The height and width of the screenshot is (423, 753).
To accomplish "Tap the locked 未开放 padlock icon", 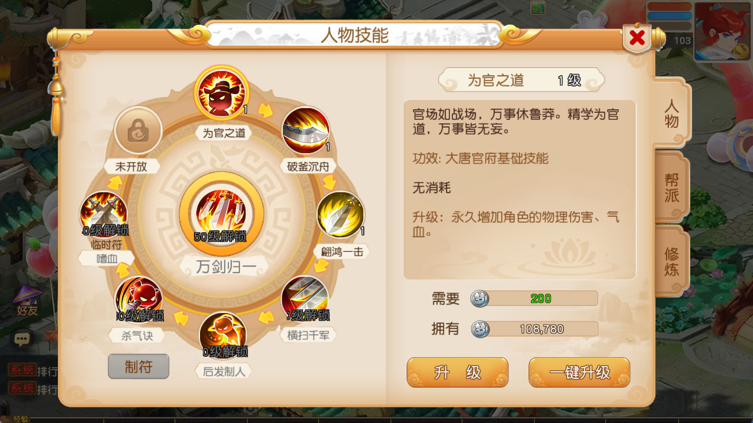I will pyautogui.click(x=138, y=130).
